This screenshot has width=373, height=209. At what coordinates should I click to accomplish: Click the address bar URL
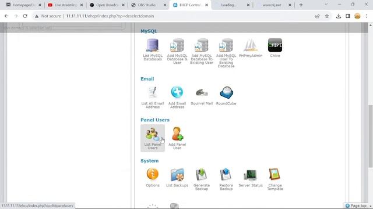pos(110,16)
